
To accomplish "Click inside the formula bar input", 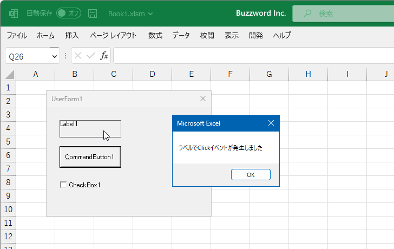I will tap(253, 56).
